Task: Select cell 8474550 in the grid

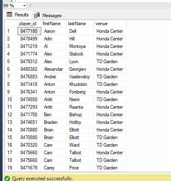Action: point(29,99)
